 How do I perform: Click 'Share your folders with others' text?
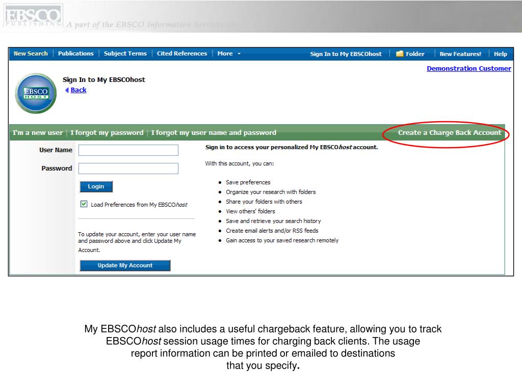coord(264,202)
